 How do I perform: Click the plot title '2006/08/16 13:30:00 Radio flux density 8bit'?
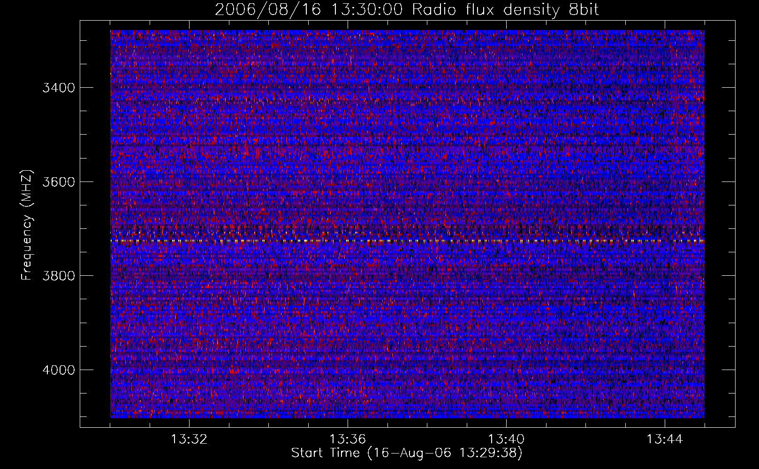point(407,9)
